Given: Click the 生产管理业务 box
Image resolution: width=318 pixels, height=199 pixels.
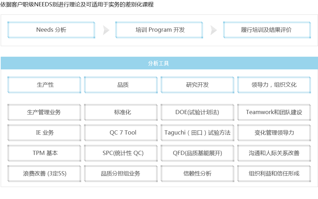Looking at the screenshot, I should pyautogui.click(x=44, y=112).
